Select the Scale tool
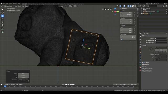This screenshot has width=168, height=94. pos(2,22)
